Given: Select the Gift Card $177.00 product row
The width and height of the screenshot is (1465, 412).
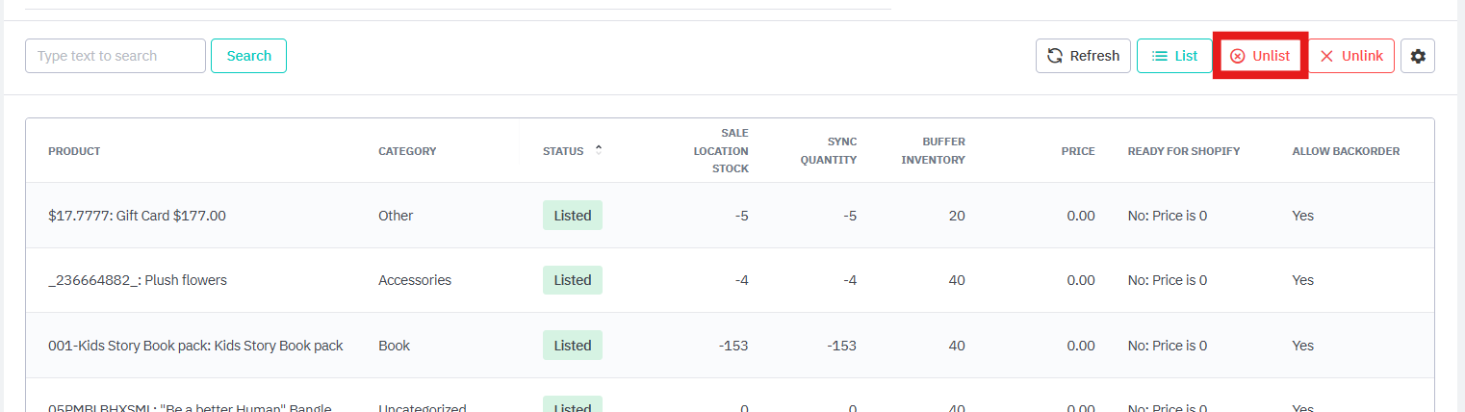Looking at the screenshot, I should pos(137,216).
